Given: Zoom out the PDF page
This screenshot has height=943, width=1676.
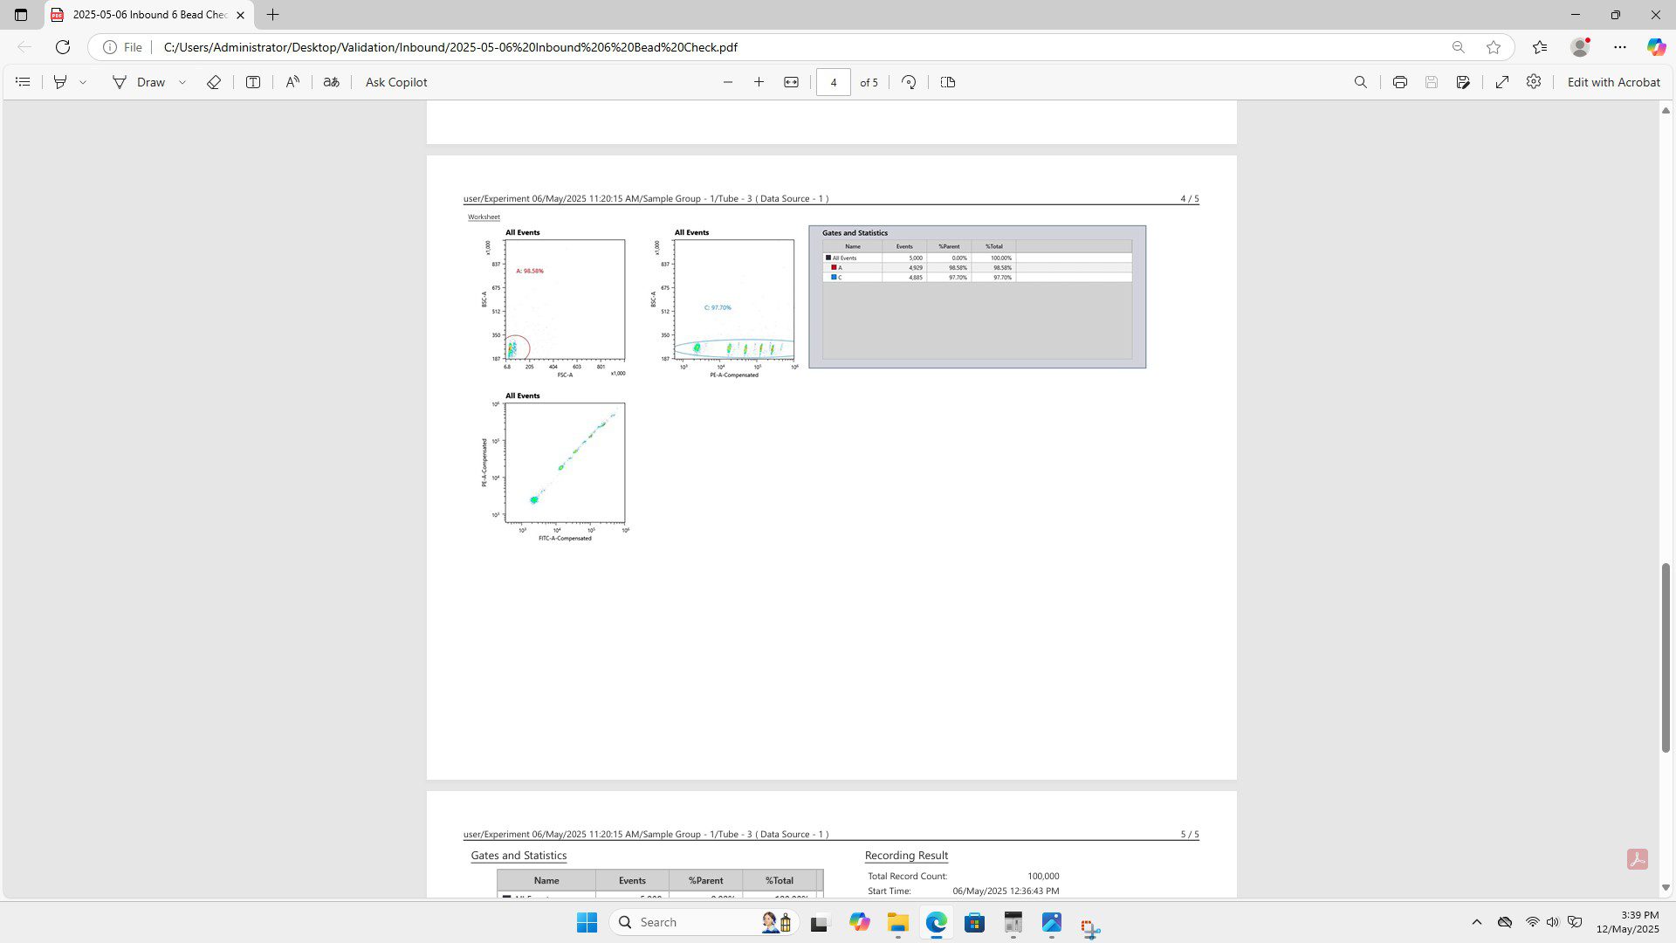Looking at the screenshot, I should pyautogui.click(x=728, y=82).
